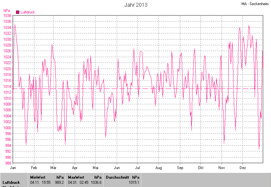Click the MinWert column header
Image resolution: width=271 pixels, height=187 pixels.
coord(38,177)
